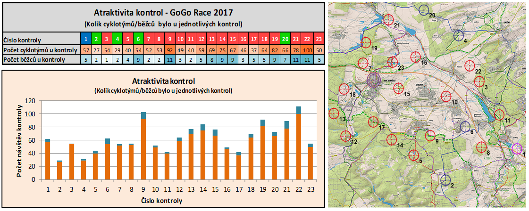The width and height of the screenshot is (529, 211).
Task: Select the red header cell for control 9
Action: 169,40
